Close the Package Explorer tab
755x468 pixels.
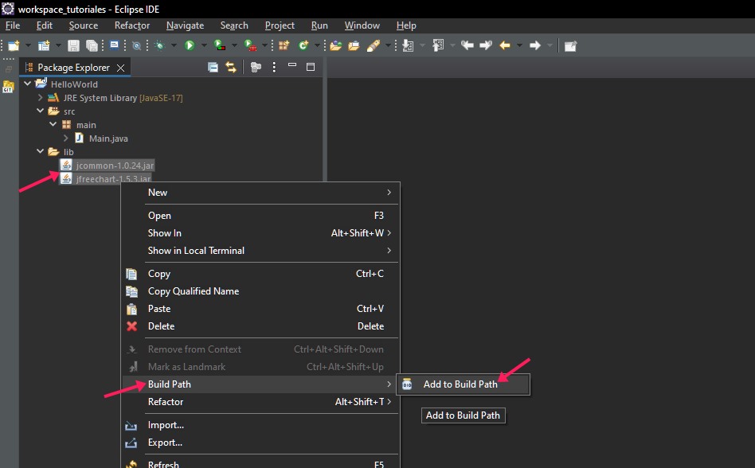[x=121, y=68]
